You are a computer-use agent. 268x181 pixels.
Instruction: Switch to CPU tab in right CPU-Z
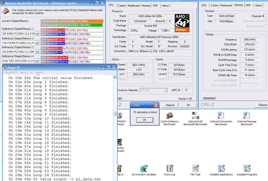[204, 5]
